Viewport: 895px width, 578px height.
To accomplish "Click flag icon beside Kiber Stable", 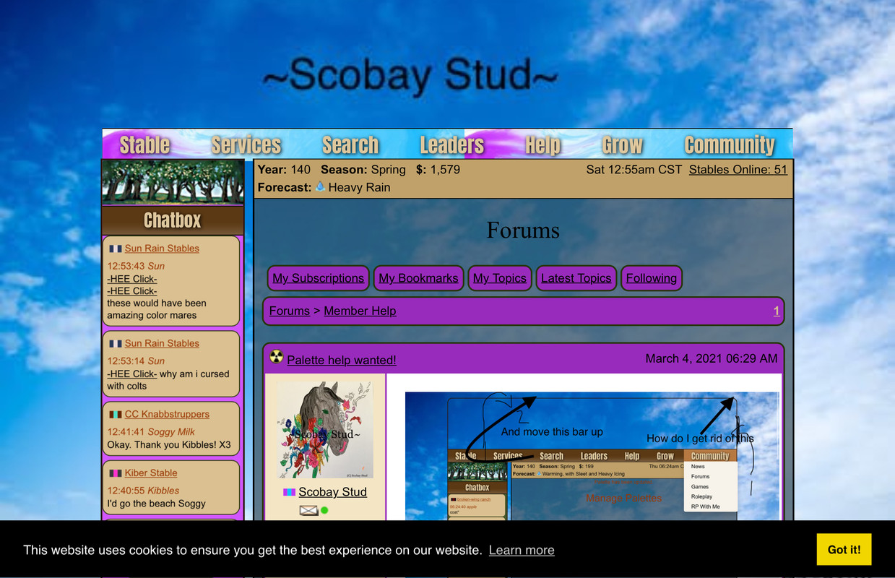I will click(115, 473).
